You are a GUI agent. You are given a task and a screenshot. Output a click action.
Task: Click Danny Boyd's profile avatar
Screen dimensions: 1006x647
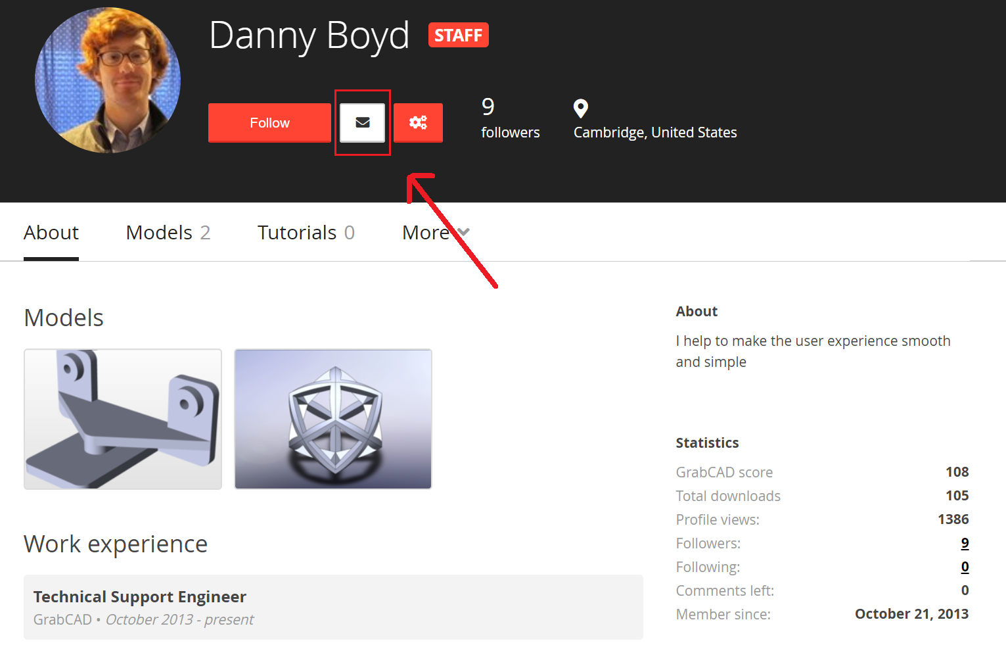click(x=108, y=80)
